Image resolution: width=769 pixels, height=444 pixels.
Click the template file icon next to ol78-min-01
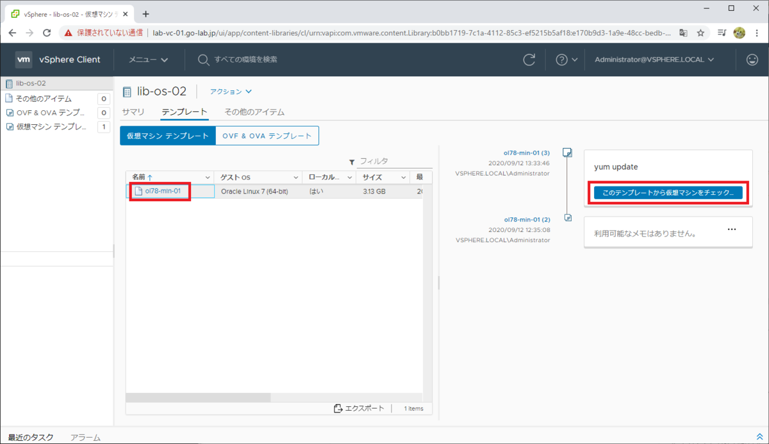point(138,191)
